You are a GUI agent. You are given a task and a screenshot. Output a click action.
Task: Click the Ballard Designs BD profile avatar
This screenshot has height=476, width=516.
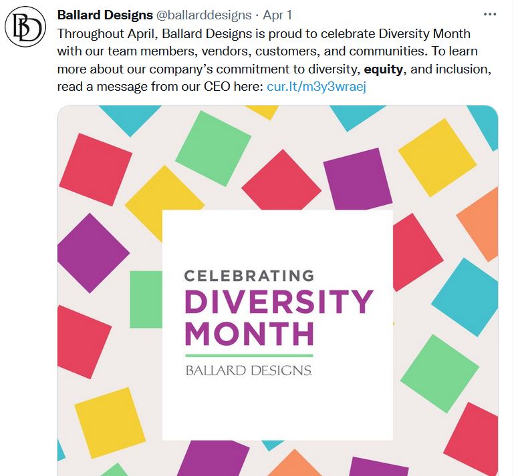pos(25,29)
